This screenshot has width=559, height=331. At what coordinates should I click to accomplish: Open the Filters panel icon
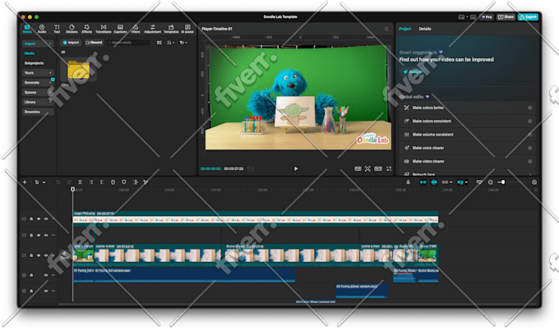136,29
